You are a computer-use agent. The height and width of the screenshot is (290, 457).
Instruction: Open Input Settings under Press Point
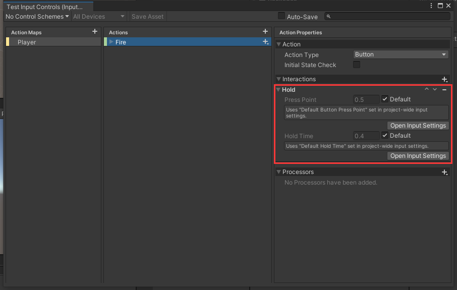(x=418, y=126)
